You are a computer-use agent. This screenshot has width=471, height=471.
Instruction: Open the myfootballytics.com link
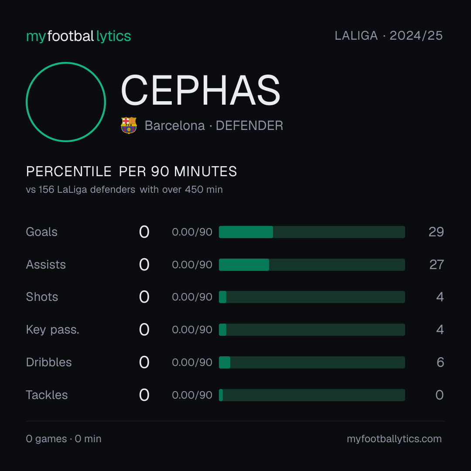coord(394,439)
